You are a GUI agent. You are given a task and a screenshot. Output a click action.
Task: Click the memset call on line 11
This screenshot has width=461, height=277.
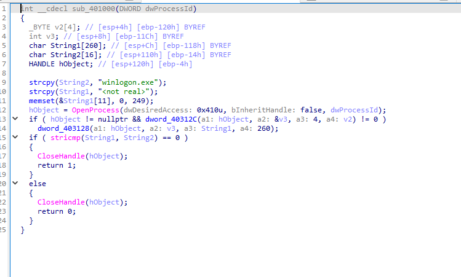42,101
